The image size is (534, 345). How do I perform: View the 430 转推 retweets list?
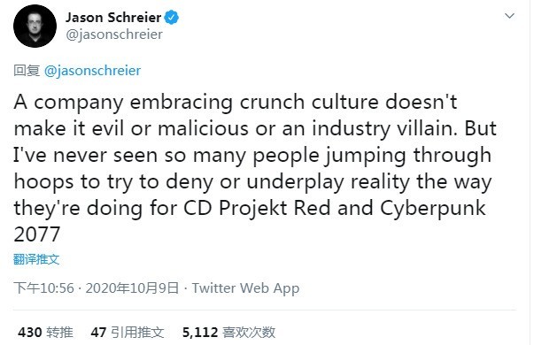point(45,332)
